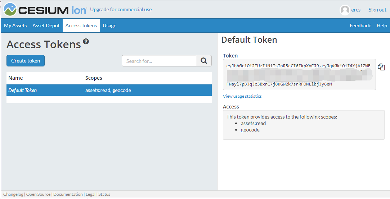Click the Name column header
This screenshot has height=199, width=390.
click(x=16, y=78)
